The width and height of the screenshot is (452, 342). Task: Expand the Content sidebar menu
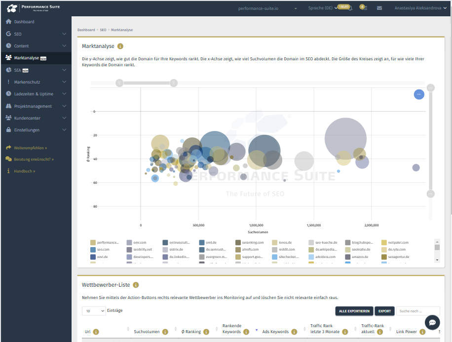tap(64, 45)
